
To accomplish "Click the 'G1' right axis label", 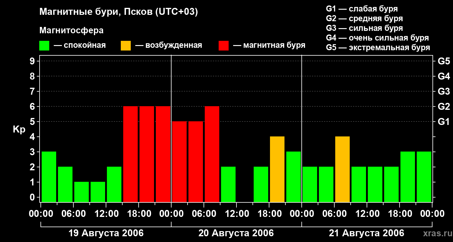I will point(444,122).
